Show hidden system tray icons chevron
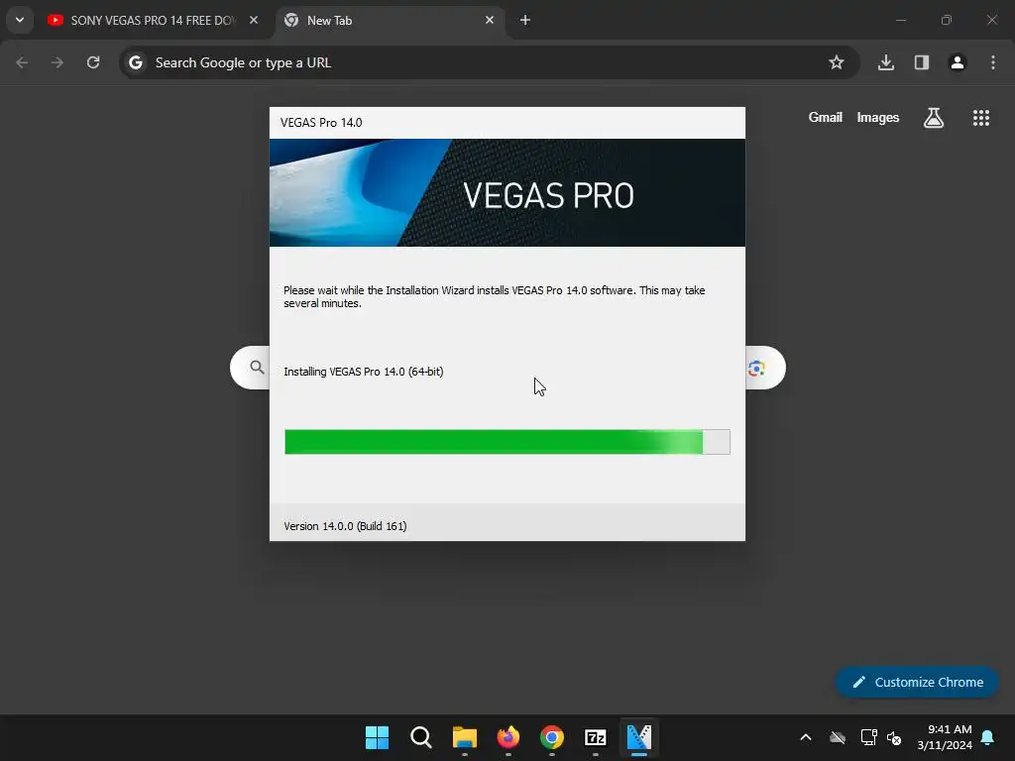 point(806,737)
